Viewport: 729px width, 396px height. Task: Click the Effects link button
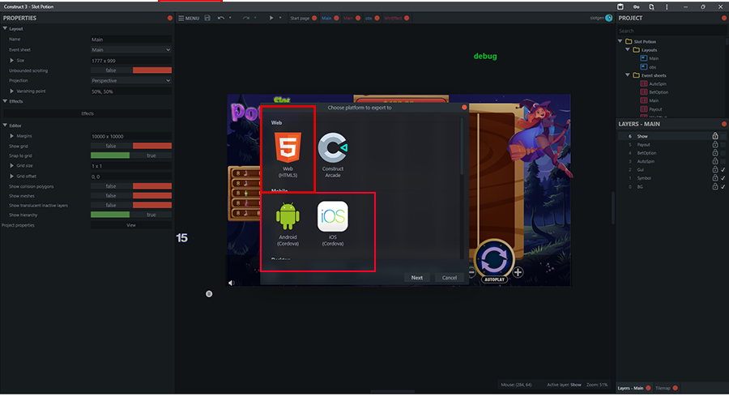point(87,113)
